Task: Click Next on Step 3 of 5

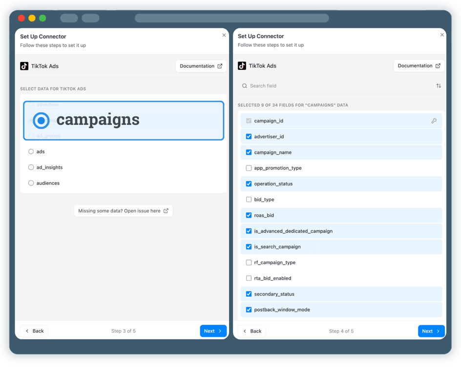Action: 213,331
